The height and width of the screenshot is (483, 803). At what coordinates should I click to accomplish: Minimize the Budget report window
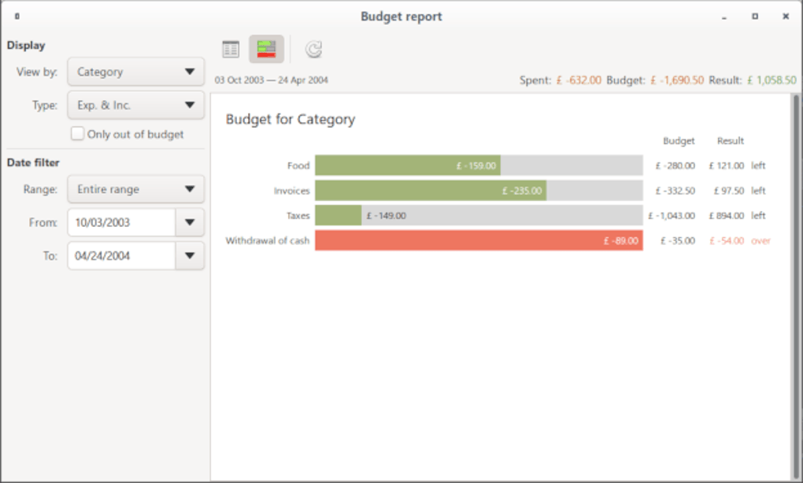point(724,16)
